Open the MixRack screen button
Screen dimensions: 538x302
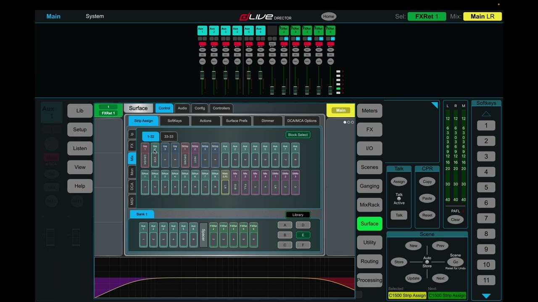pyautogui.click(x=369, y=205)
